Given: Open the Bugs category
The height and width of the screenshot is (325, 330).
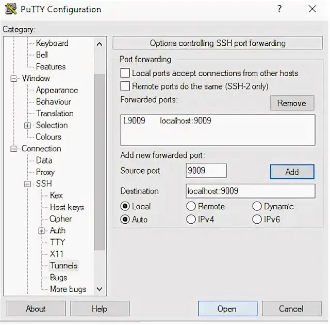Looking at the screenshot, I should click(58, 278).
